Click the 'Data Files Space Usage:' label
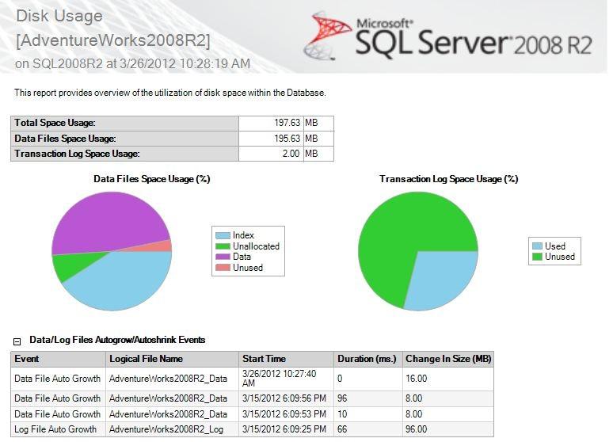The image size is (613, 442). pos(65,139)
